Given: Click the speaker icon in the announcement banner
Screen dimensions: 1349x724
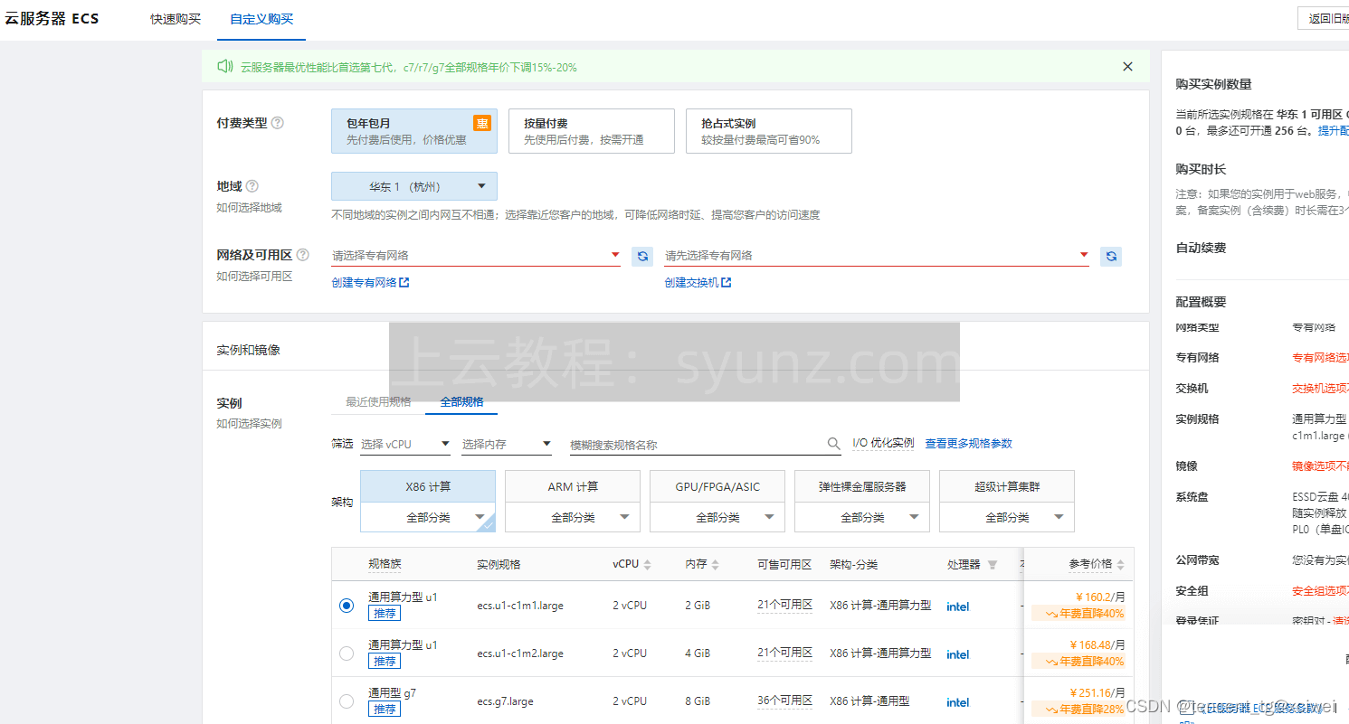Looking at the screenshot, I should (x=225, y=67).
